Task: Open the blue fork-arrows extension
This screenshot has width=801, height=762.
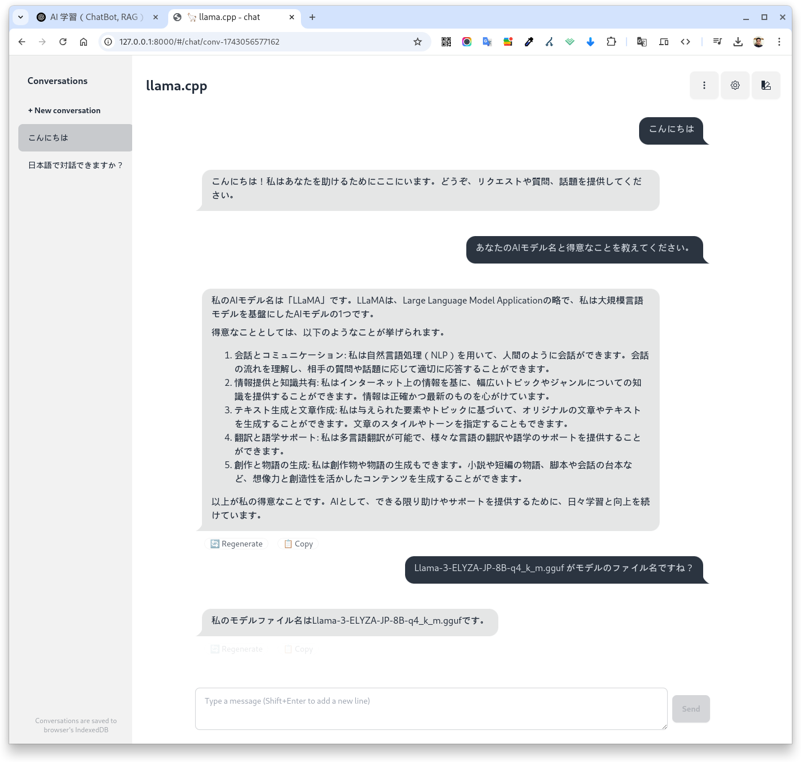Action: (549, 42)
